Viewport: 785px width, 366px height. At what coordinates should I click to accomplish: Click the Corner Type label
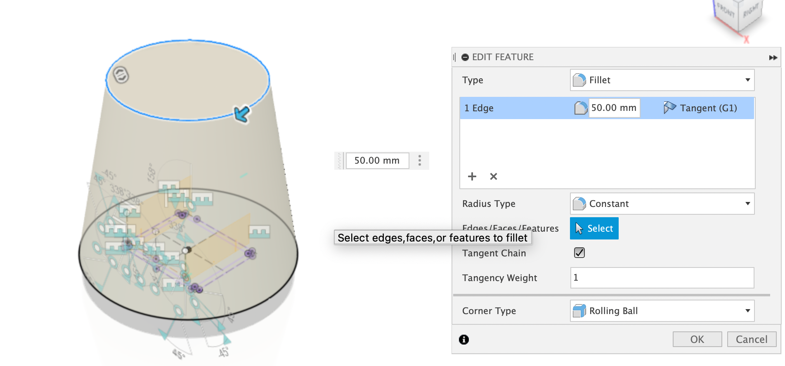(489, 311)
